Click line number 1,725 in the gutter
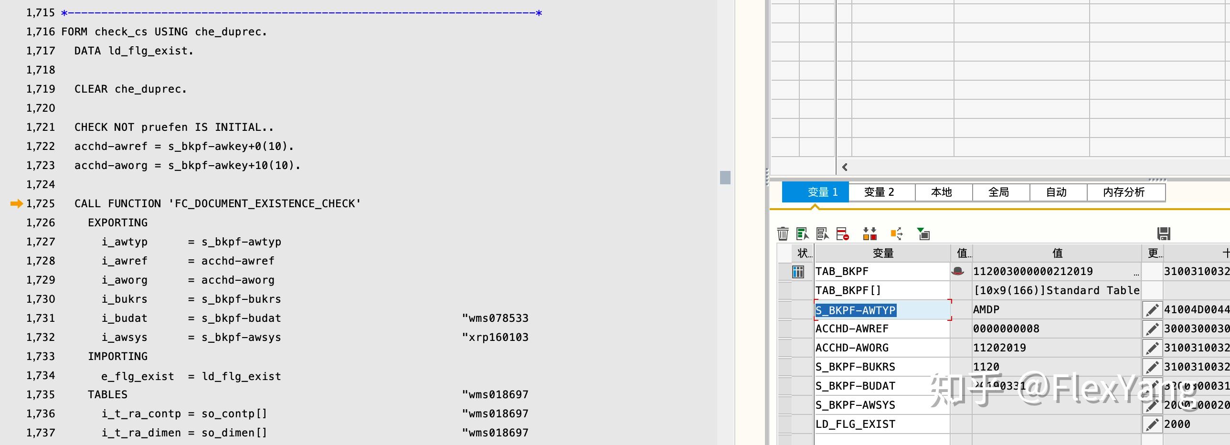The image size is (1230, 445). (41, 204)
